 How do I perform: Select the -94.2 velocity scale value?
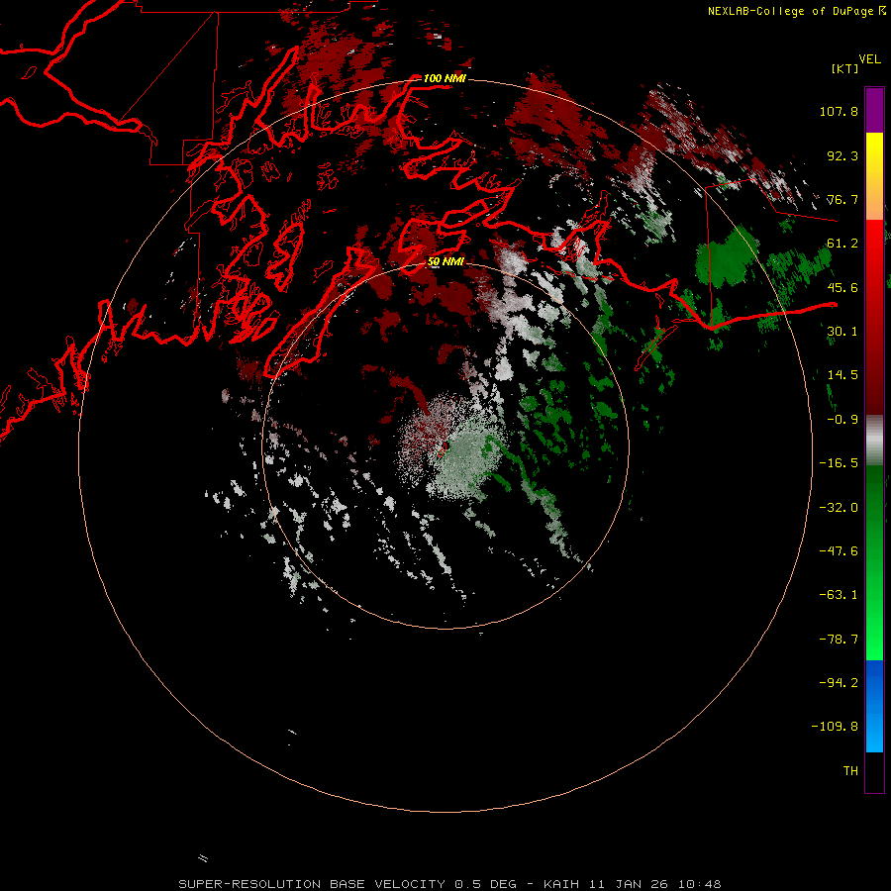pos(839,683)
